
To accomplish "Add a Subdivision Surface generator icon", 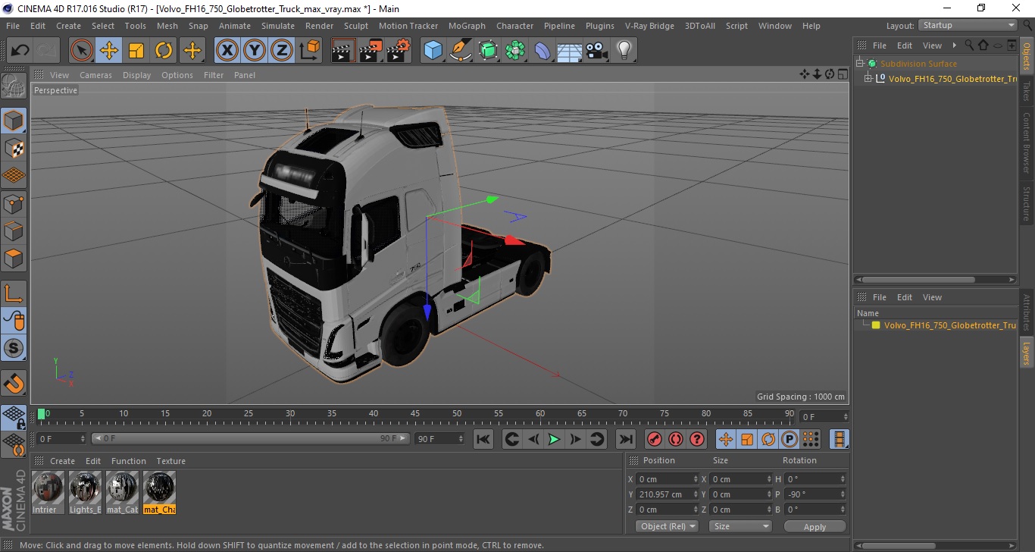I will pyautogui.click(x=489, y=51).
